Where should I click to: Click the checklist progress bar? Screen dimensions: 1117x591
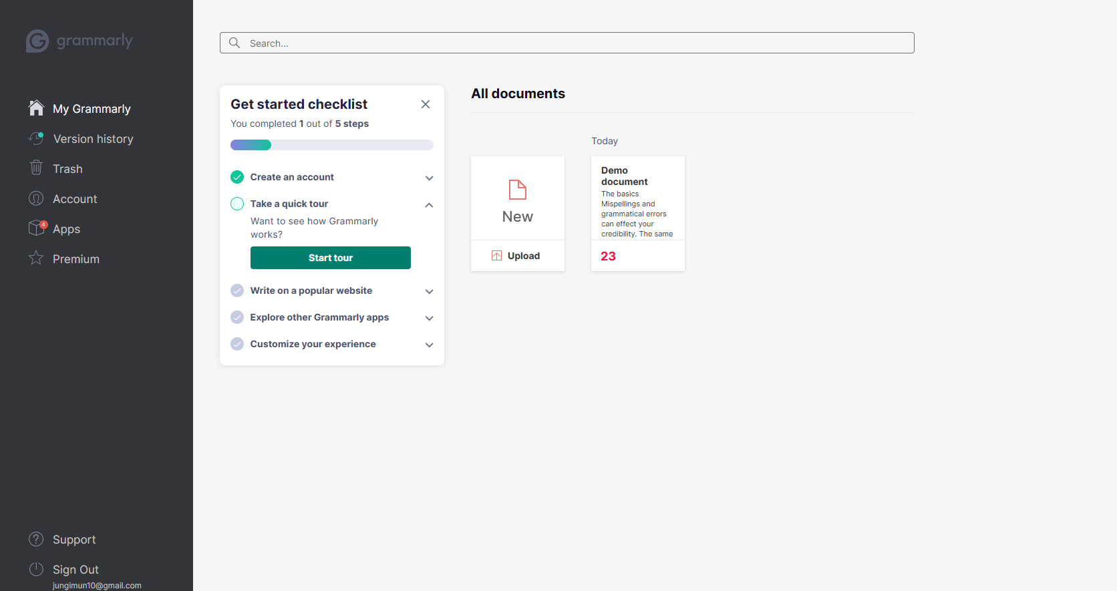332,145
